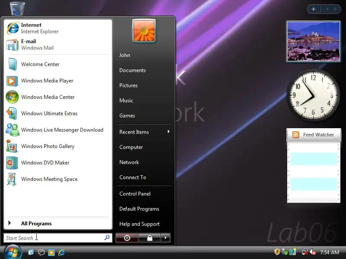The width and height of the screenshot is (346, 259).
Task: Open shutdown options arrow menu
Action: tap(166, 238)
